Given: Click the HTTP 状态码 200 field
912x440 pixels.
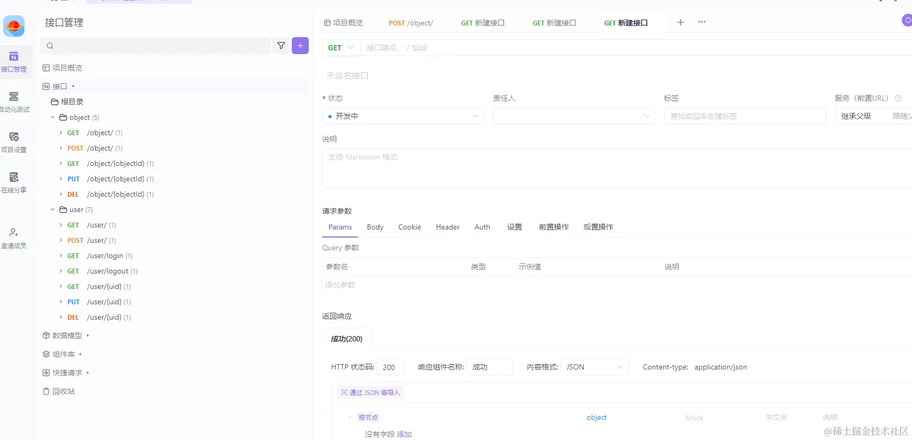Looking at the screenshot, I should pos(390,367).
